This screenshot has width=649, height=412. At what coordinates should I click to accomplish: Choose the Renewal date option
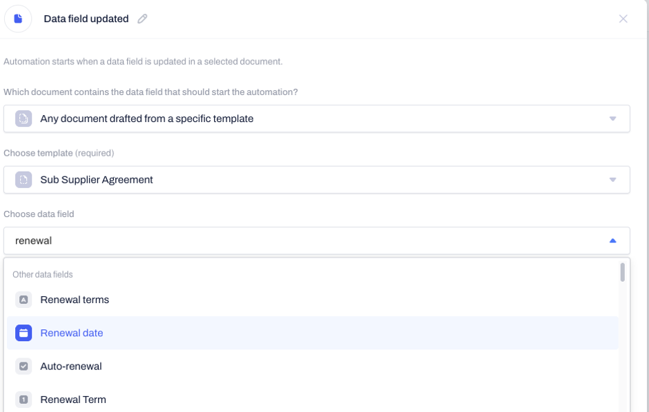pyautogui.click(x=313, y=333)
